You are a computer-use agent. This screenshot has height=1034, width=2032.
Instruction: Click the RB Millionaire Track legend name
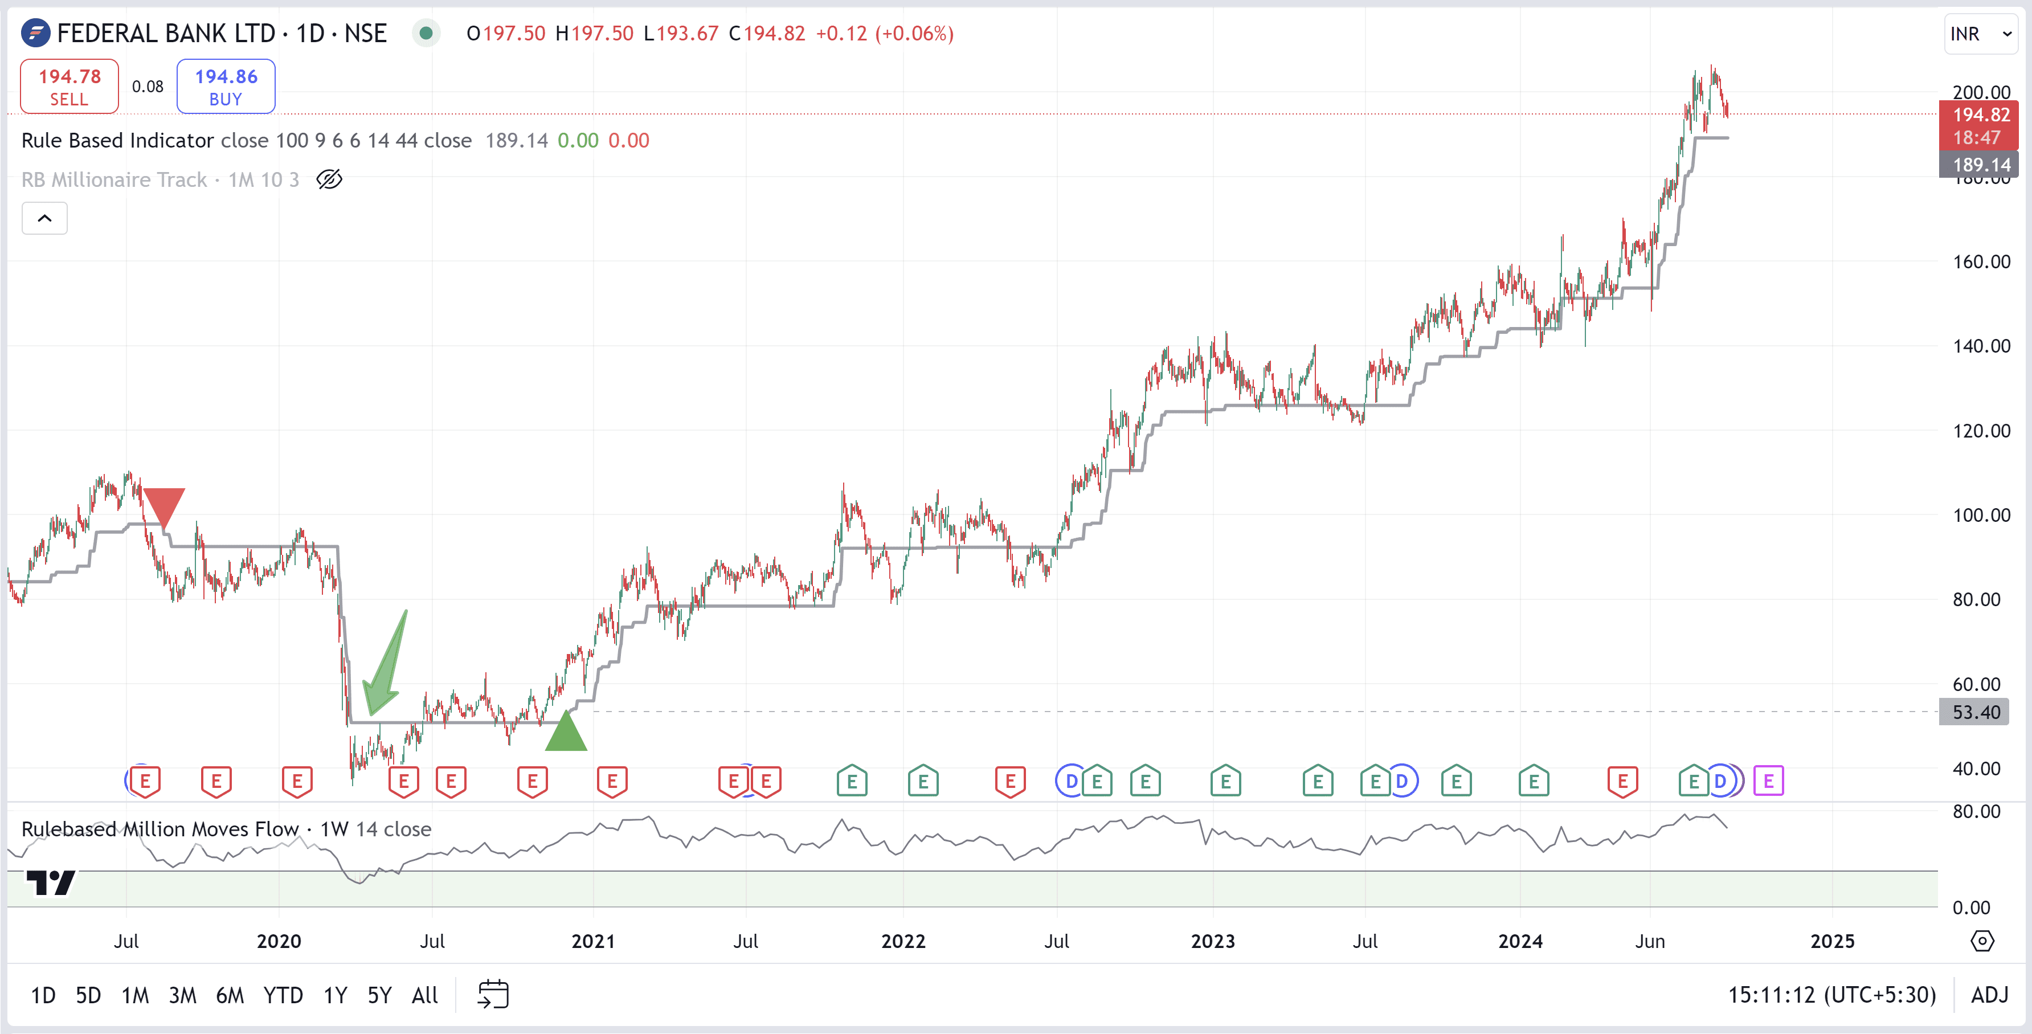[113, 180]
